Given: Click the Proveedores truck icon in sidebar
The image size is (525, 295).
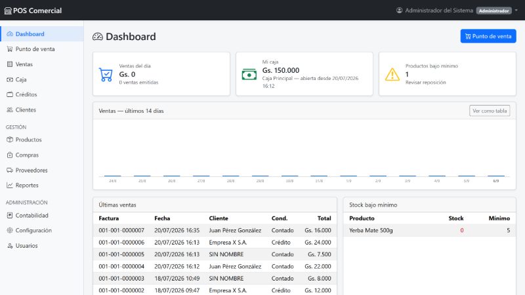Looking at the screenshot, I should tap(10, 170).
